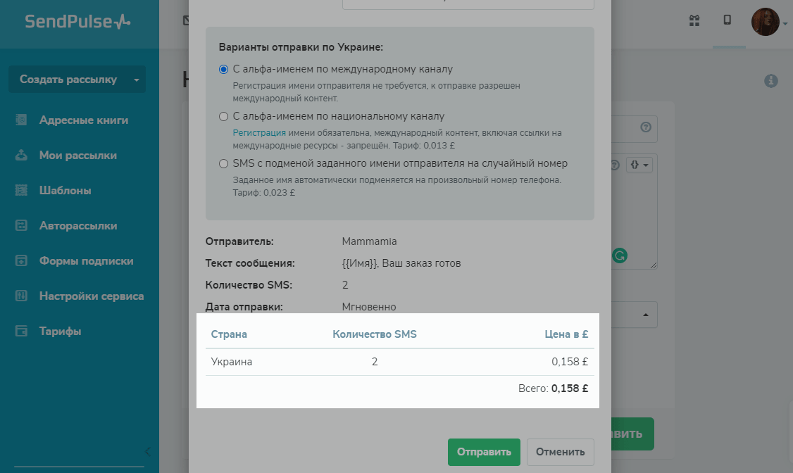Click the info icon on the page
The height and width of the screenshot is (473, 793).
pos(771,81)
